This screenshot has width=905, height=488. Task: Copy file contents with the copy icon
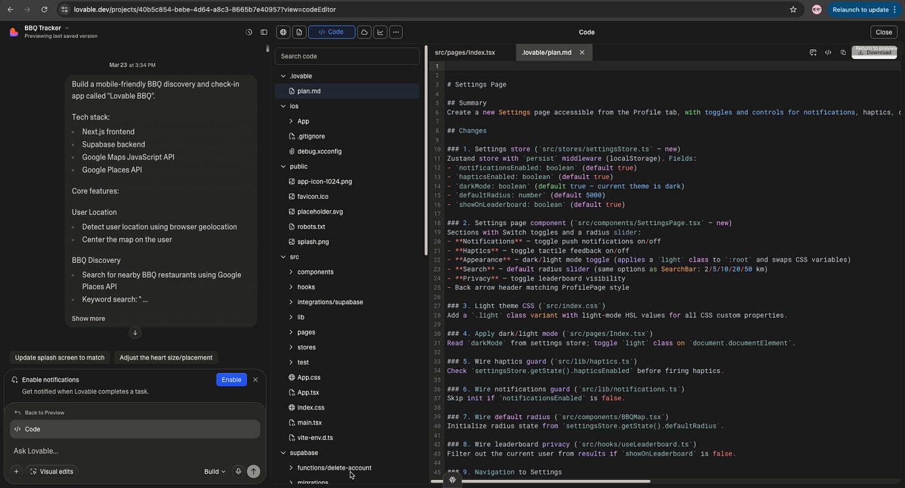(843, 52)
